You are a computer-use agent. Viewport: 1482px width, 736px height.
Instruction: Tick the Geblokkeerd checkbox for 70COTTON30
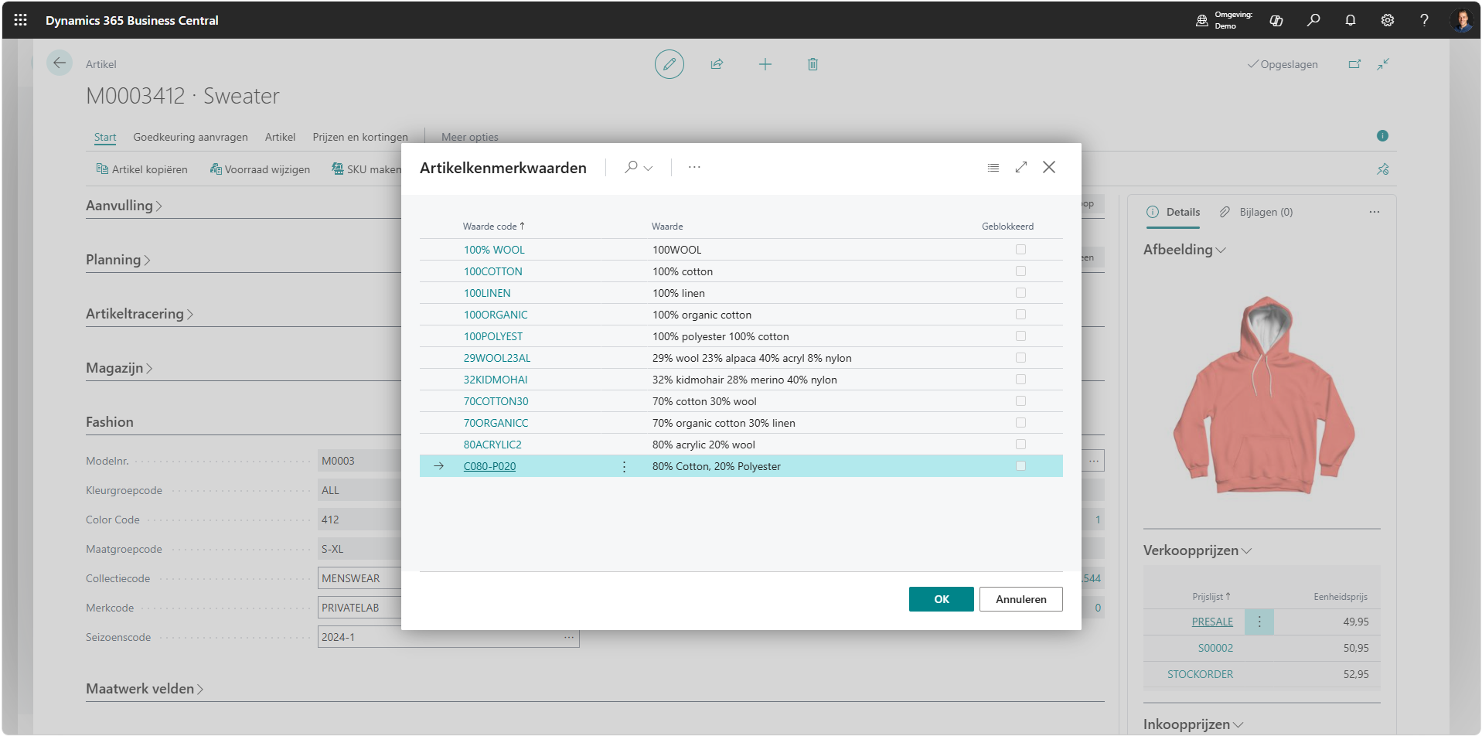coord(1020,401)
